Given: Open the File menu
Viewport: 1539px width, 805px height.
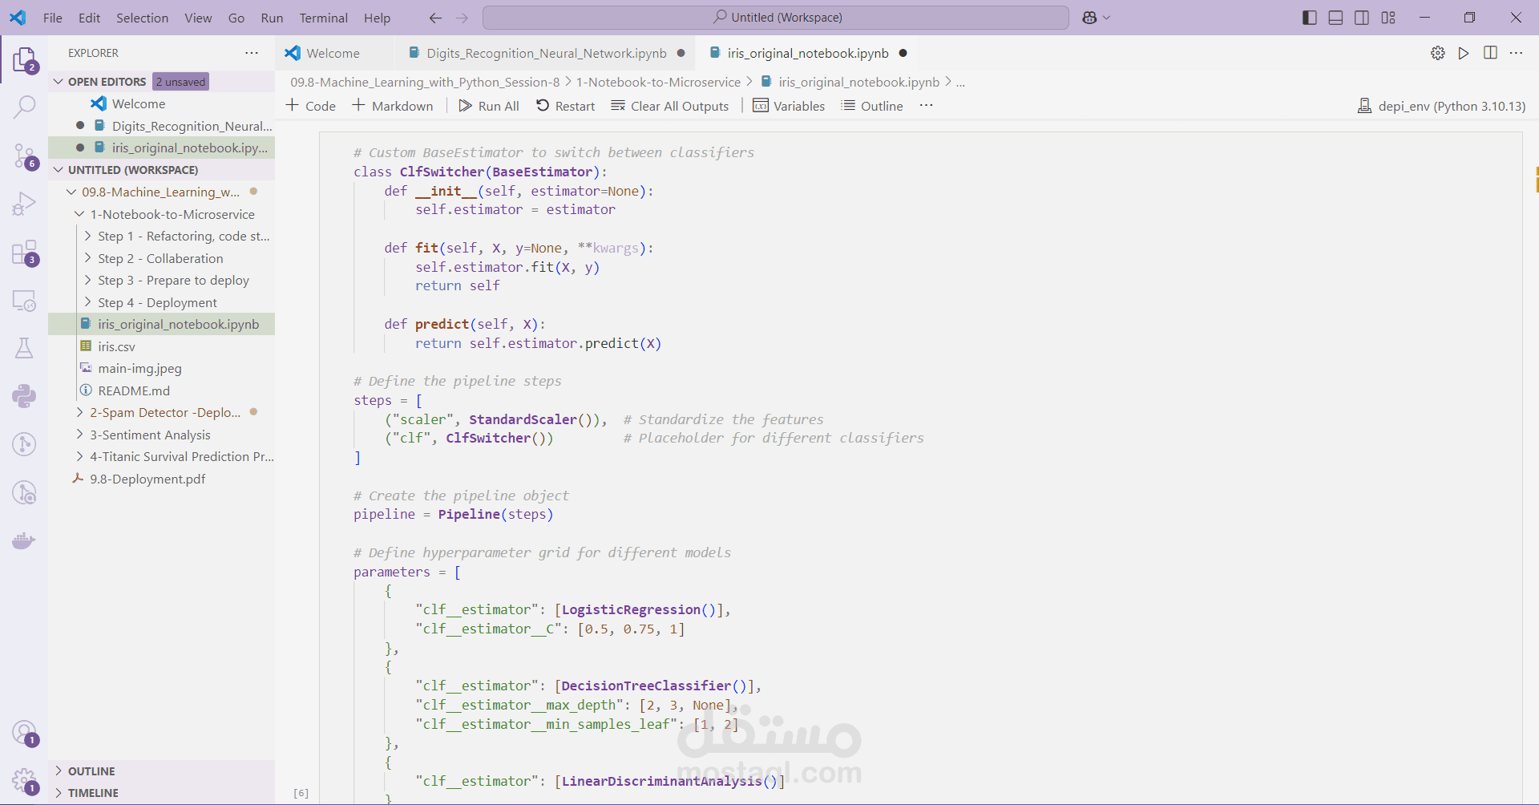Looking at the screenshot, I should (x=53, y=18).
